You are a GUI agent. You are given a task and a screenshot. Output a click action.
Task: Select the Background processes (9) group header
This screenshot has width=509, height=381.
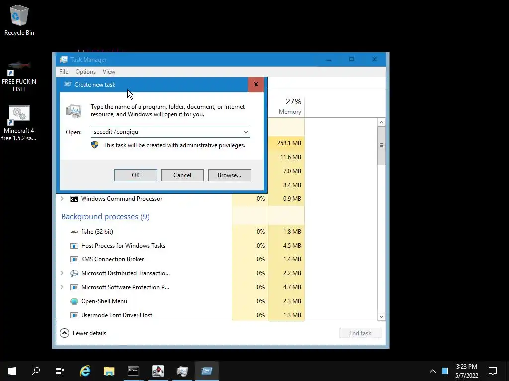tap(105, 217)
